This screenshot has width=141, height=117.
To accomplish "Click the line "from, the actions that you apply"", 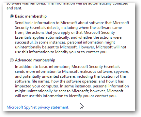I will [65, 32].
